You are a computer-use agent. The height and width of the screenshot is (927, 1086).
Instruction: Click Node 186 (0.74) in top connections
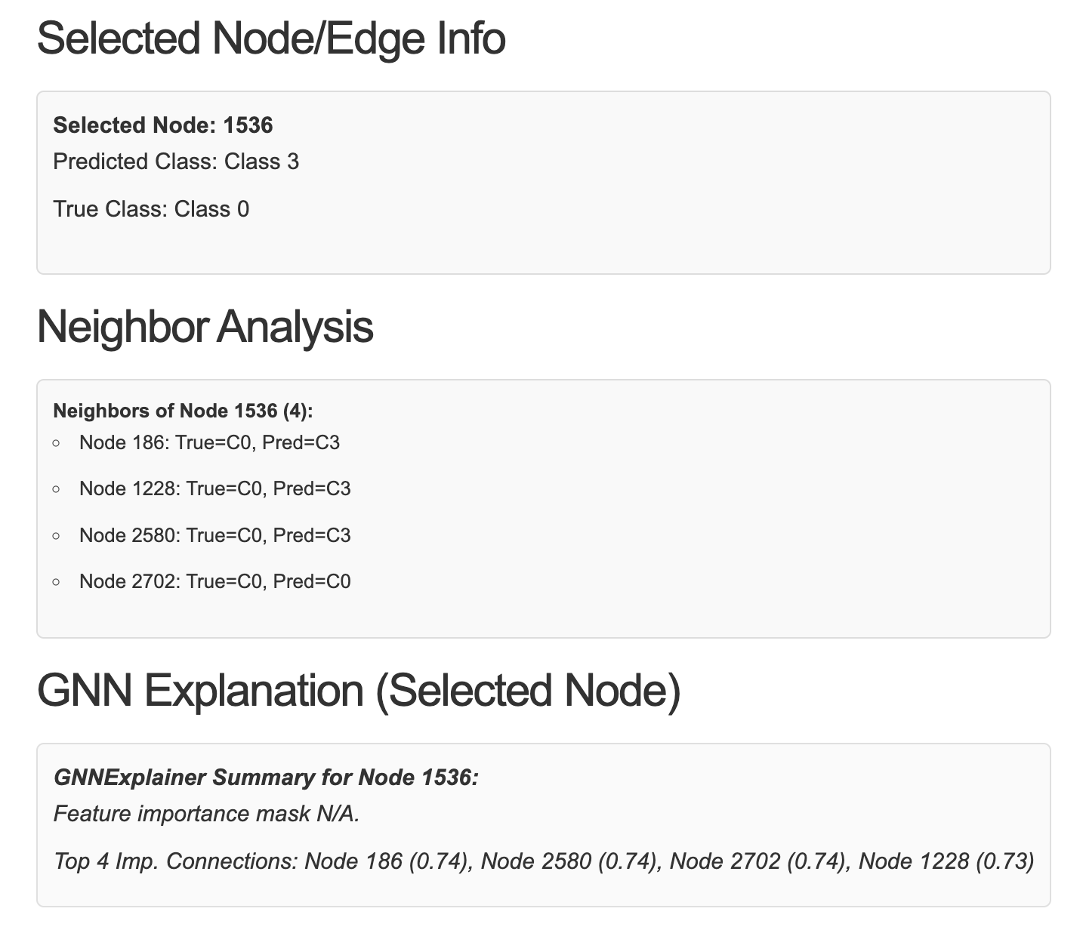click(x=385, y=861)
